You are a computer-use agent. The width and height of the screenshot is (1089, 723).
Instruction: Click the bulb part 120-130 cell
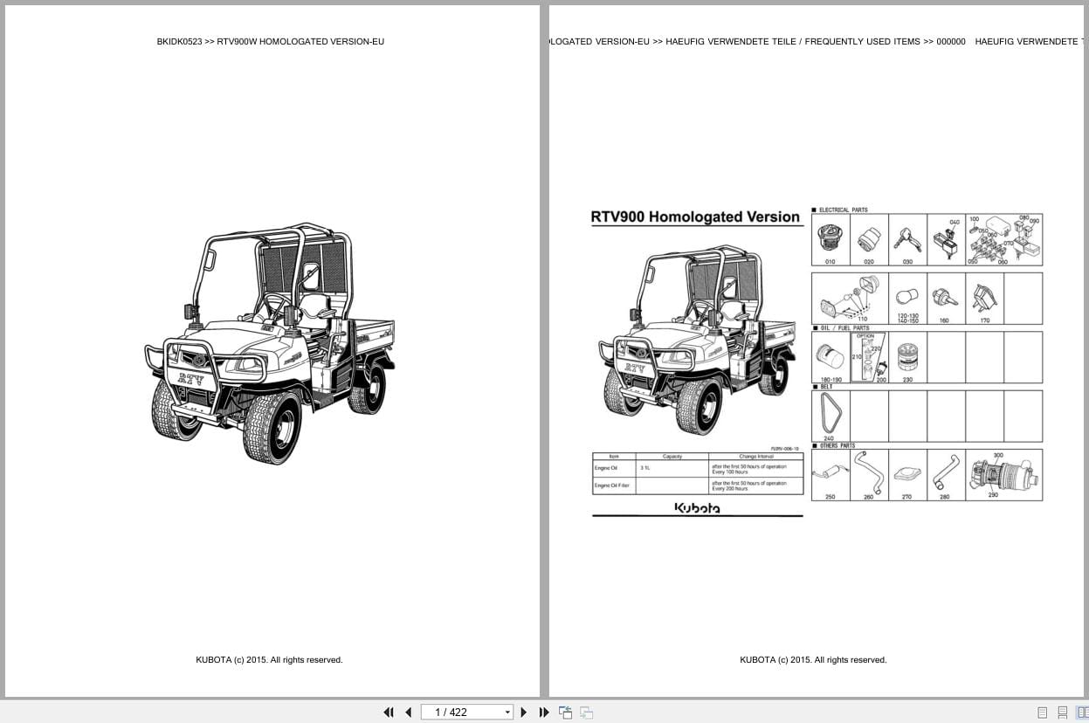(x=907, y=299)
